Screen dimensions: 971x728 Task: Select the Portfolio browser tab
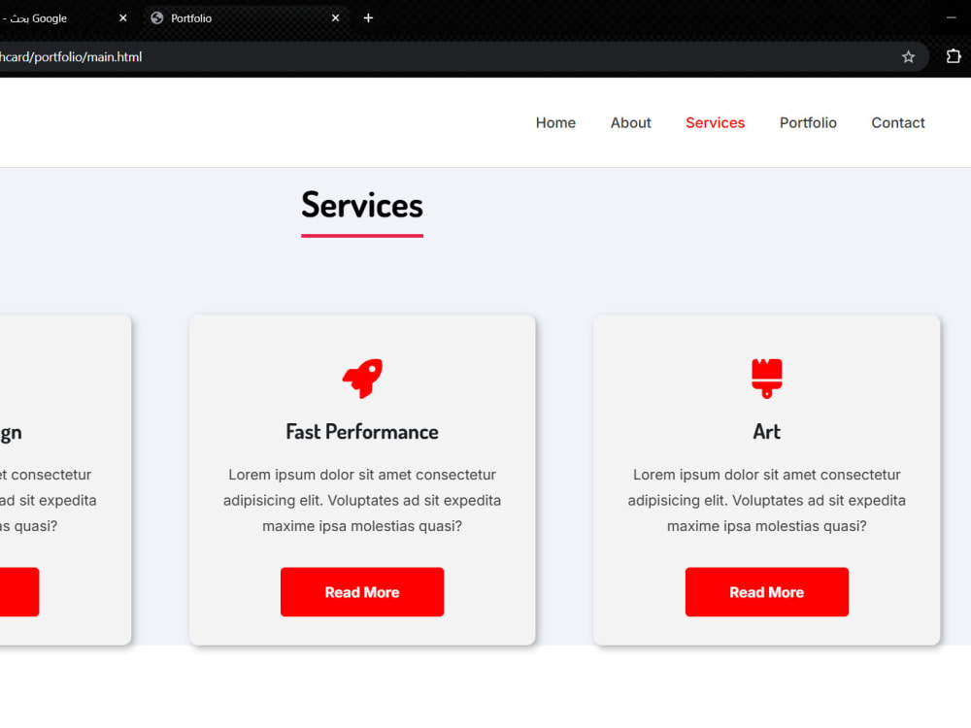pos(246,17)
